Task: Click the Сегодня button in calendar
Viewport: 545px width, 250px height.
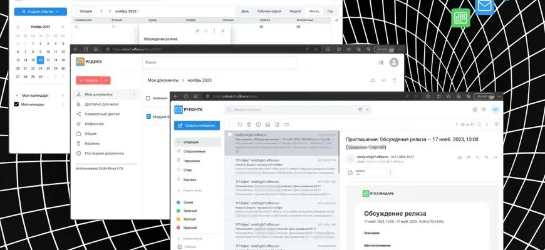Action: [85, 11]
